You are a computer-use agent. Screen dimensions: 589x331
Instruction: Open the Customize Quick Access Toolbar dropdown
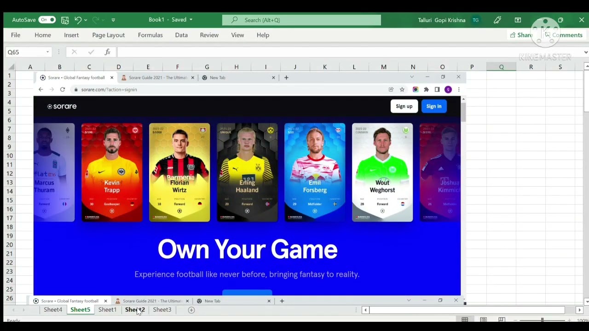(x=113, y=20)
